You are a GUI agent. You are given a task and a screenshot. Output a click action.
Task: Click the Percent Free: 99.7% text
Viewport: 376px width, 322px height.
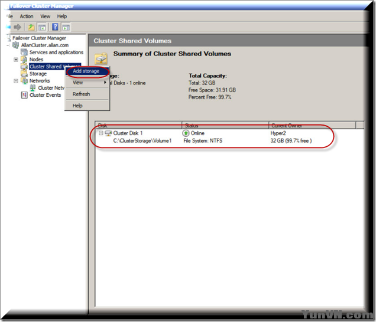click(210, 97)
